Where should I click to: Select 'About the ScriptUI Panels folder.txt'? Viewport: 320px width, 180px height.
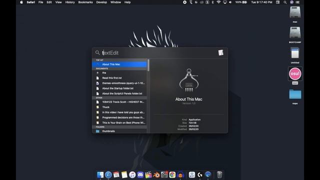point(119,93)
